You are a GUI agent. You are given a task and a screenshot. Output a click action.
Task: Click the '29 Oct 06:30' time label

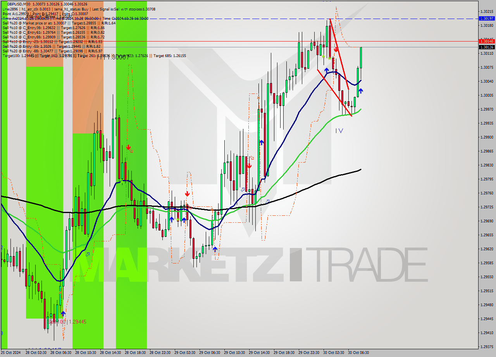pos(210,353)
